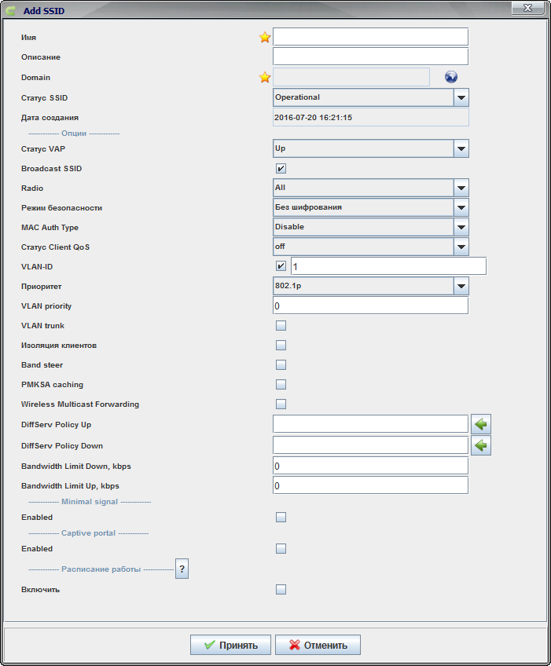
Task: Enable PMKSA caching option
Action: click(281, 384)
